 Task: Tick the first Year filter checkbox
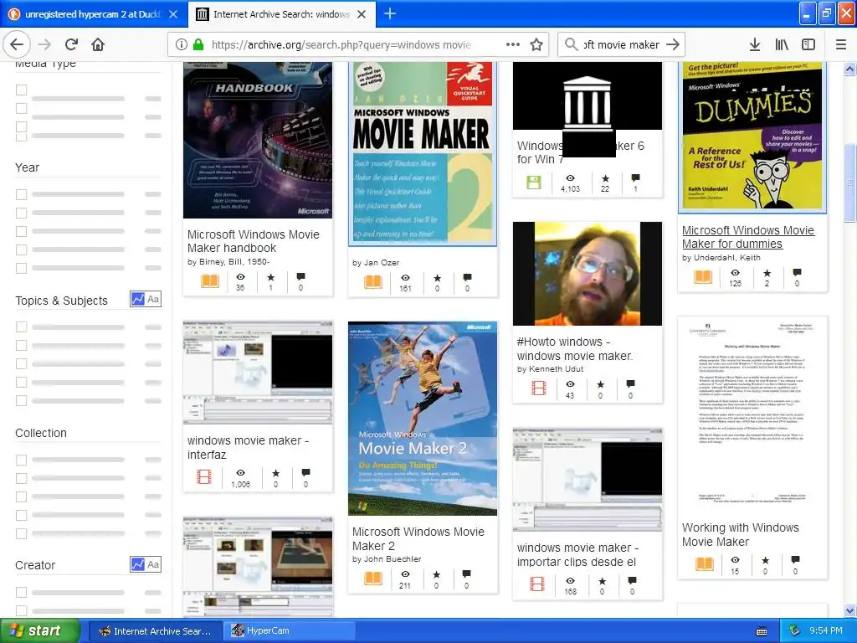click(21, 194)
